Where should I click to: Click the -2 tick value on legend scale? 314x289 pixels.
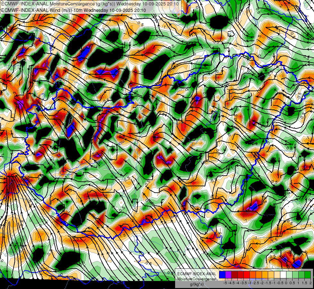[262, 283]
